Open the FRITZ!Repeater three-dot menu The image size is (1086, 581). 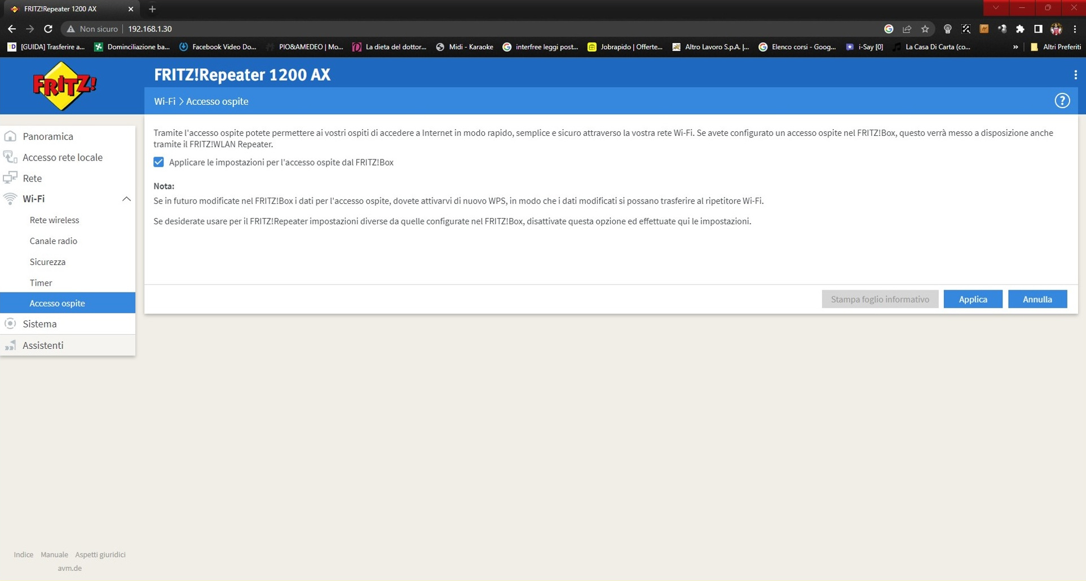click(1075, 75)
